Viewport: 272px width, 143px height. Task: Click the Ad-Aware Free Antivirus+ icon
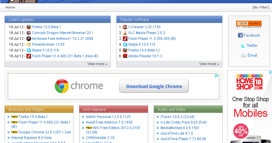[29, 39]
